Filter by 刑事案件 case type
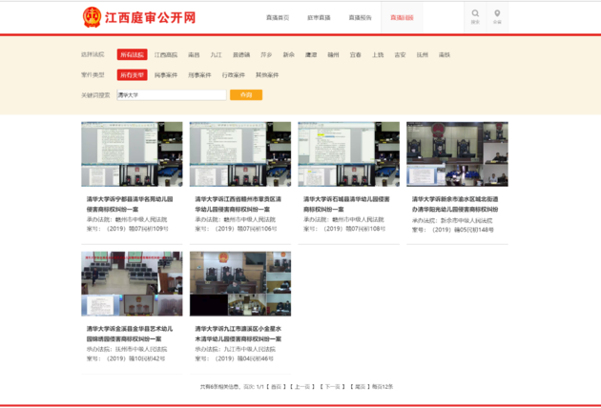 click(x=199, y=75)
